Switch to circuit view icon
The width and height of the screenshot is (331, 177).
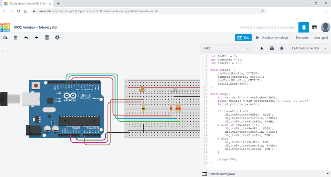tap(304, 27)
